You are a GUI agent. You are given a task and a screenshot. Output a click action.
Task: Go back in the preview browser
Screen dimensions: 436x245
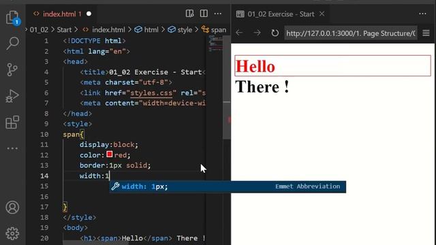tap(239, 33)
